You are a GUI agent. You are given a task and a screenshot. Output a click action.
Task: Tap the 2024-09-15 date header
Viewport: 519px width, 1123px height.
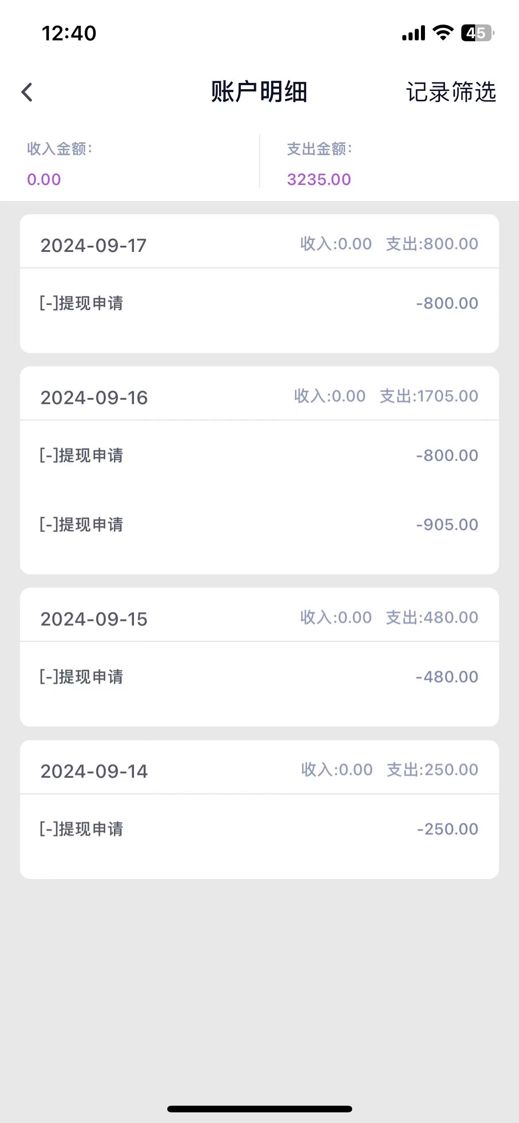point(94,619)
